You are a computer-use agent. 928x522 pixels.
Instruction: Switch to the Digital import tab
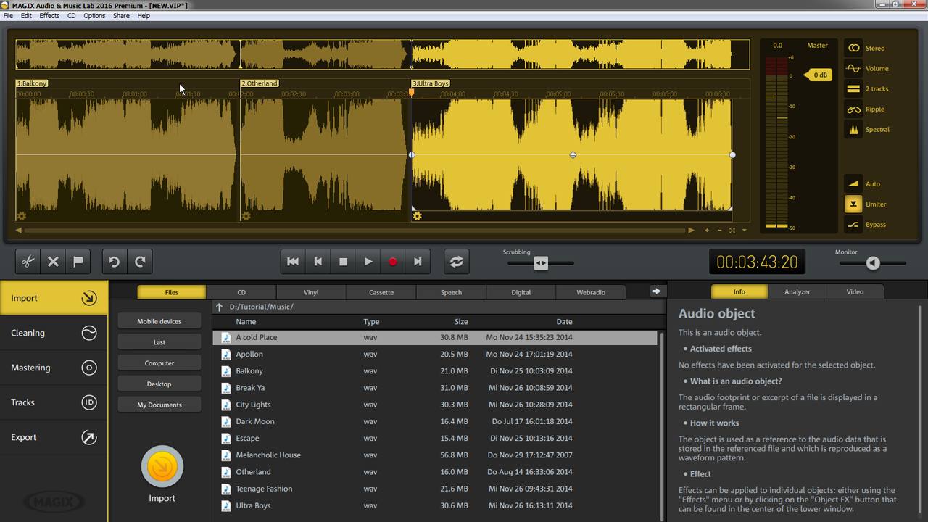521,292
